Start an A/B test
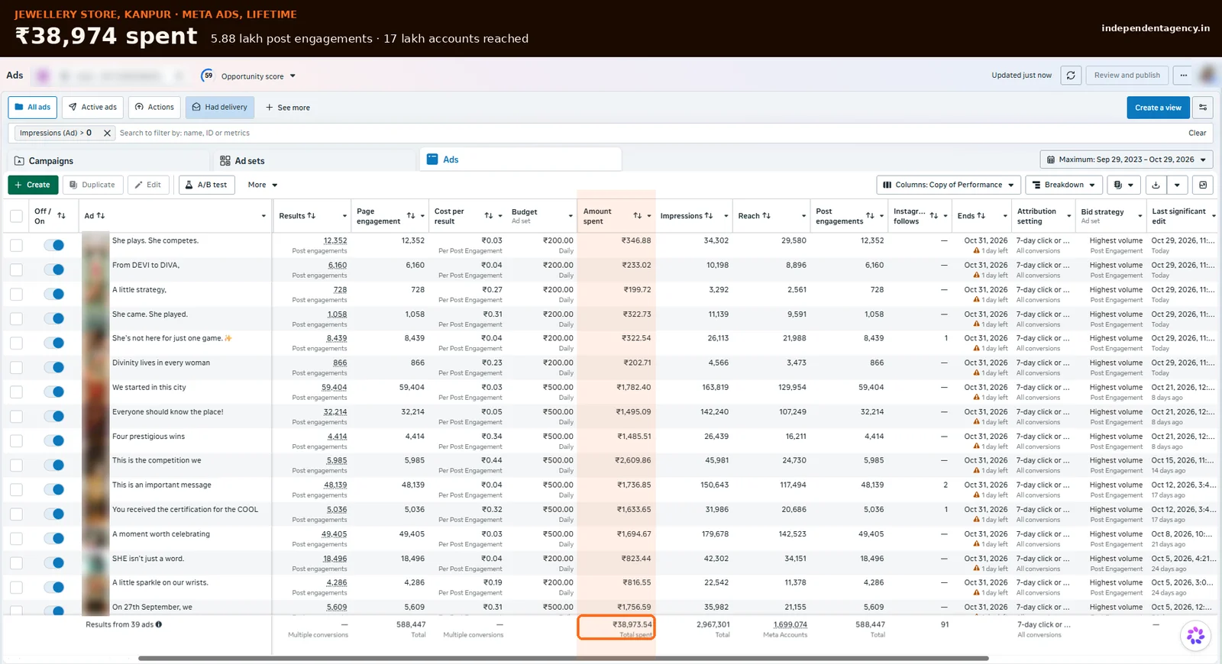 [206, 185]
